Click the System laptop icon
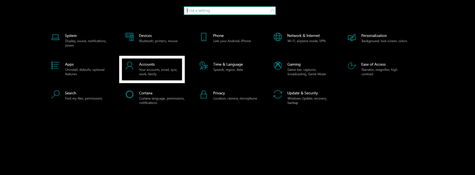The image size is (475, 175). [55, 37]
